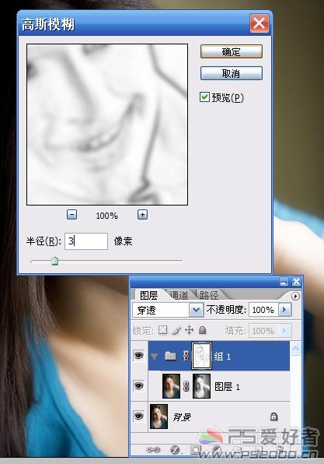Viewport: 324px width, 464px height.
Task: Click the mask link icon on 组 1
Action: pyautogui.click(x=186, y=356)
